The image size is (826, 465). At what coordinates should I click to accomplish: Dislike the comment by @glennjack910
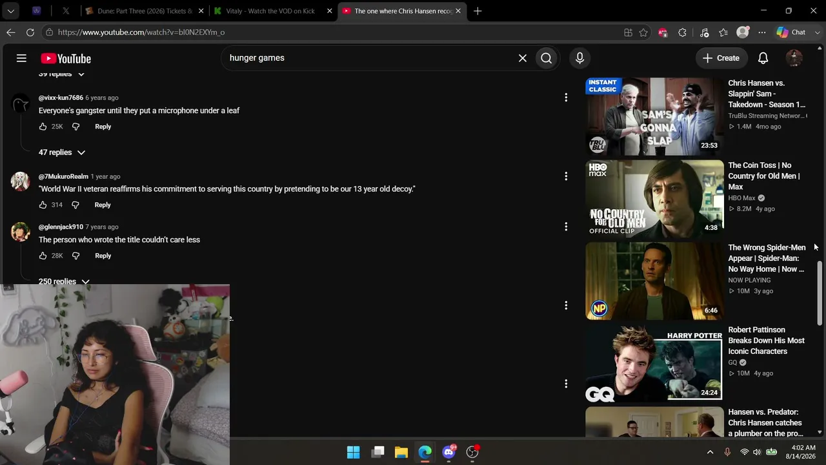pos(76,256)
